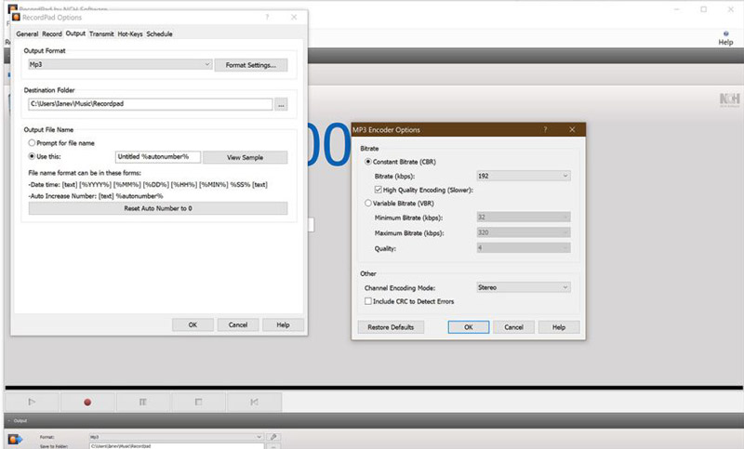Viewport: 744px width, 449px height.
Task: Click the Stop button in transport bar
Action: coord(198,403)
